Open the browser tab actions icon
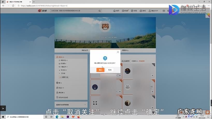212x119 pixels. [x=3, y=2]
